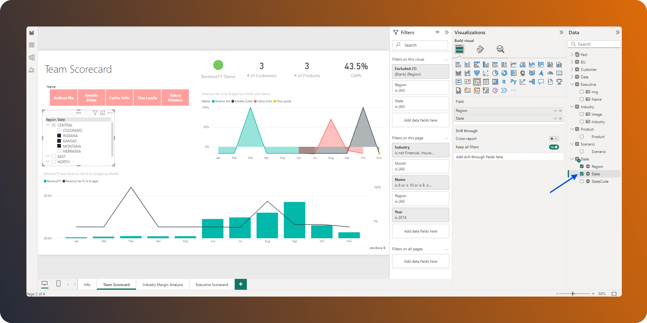
Task: Click Add data fields here under all pages
Action: point(420,261)
